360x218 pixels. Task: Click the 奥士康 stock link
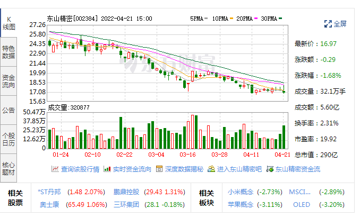49,203
